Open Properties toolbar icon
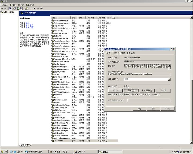Image resolution: width=193 pixels, height=154 pixels. tap(15, 8)
